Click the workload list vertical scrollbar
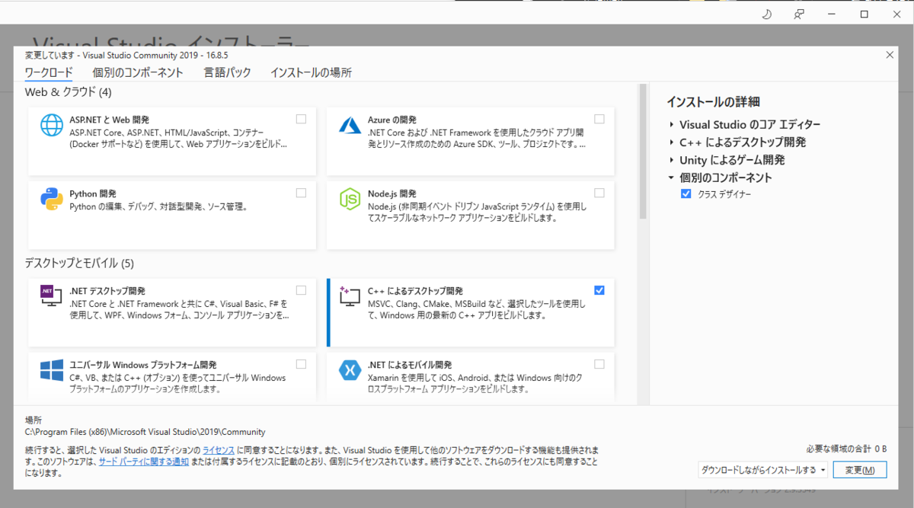The height and width of the screenshot is (508, 914). coord(643,152)
